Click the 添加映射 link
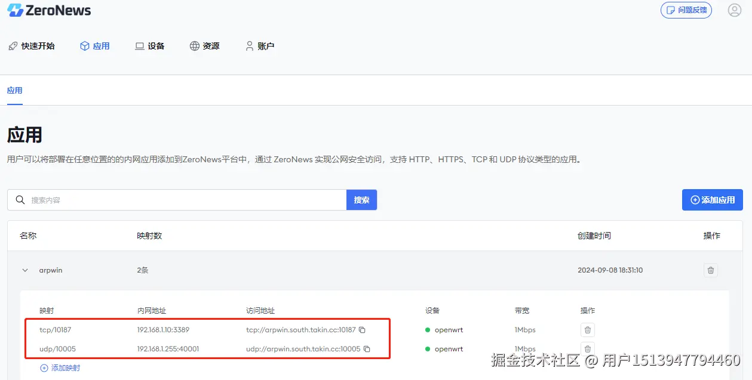Image resolution: width=752 pixels, height=380 pixels. coord(60,368)
